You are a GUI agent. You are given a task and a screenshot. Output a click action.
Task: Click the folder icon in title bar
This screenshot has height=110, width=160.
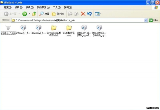[x=2, y=2]
